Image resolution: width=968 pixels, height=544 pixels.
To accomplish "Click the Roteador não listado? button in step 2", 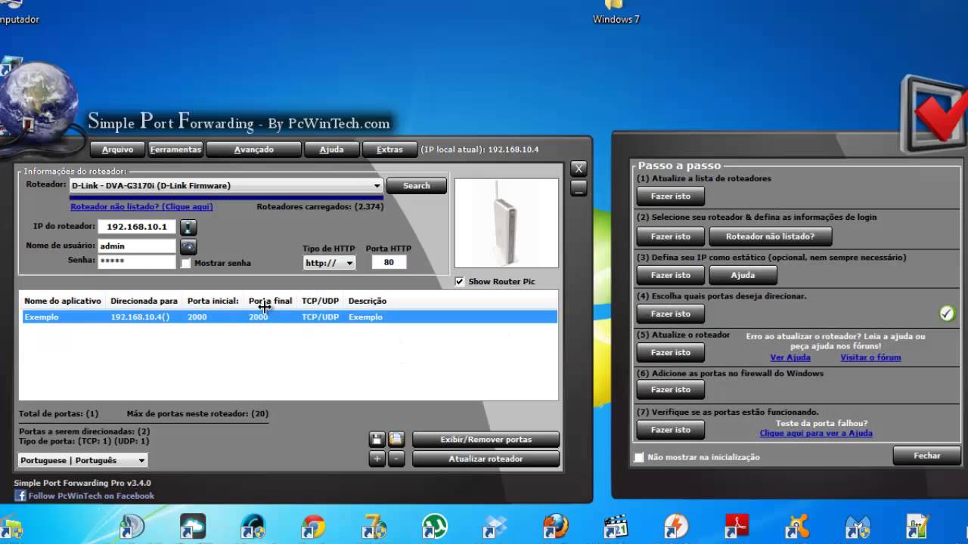I will 770,236.
